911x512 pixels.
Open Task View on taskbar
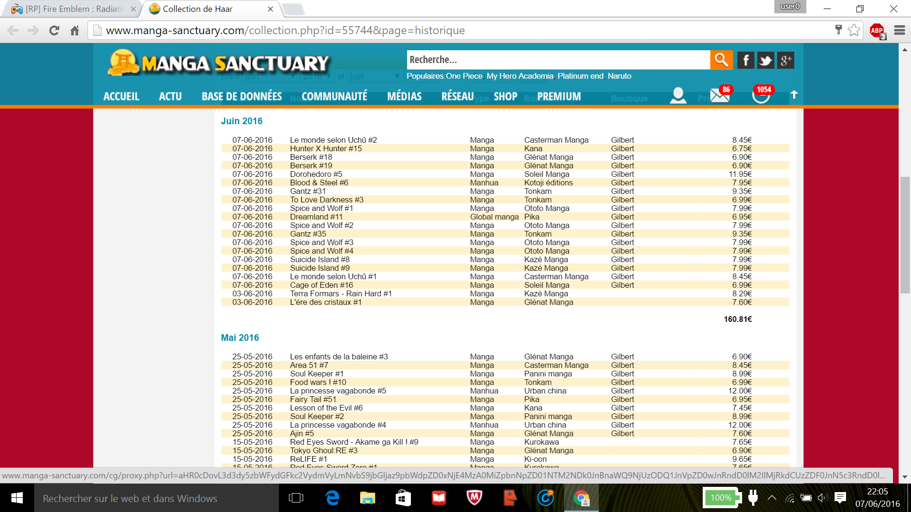pos(296,498)
